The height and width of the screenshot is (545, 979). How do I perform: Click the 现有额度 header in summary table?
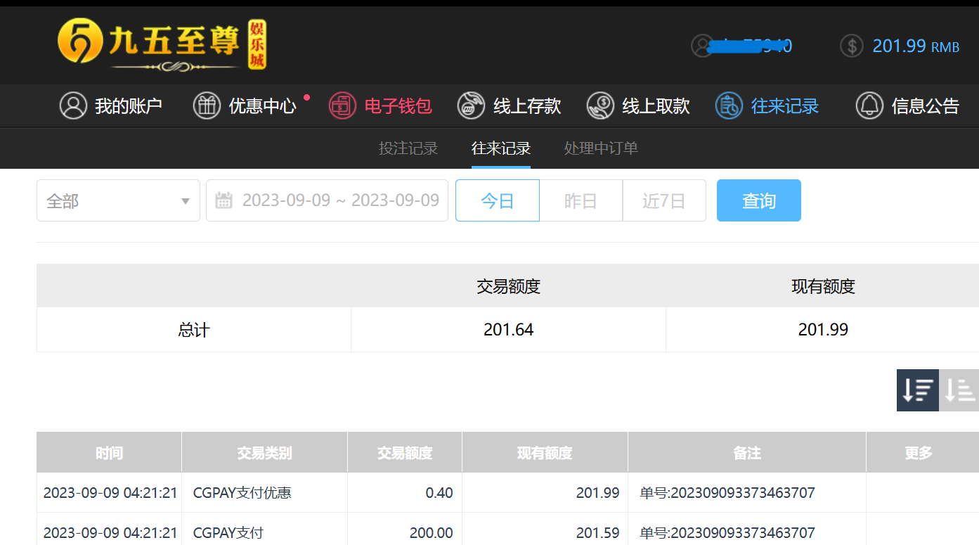[x=823, y=286]
